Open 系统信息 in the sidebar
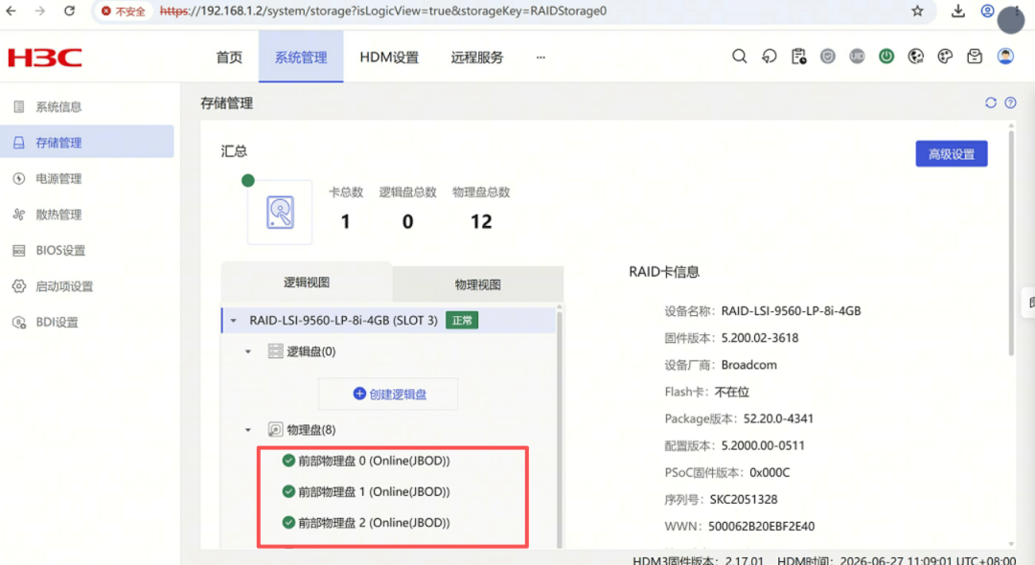The height and width of the screenshot is (565, 1035). (x=87, y=107)
